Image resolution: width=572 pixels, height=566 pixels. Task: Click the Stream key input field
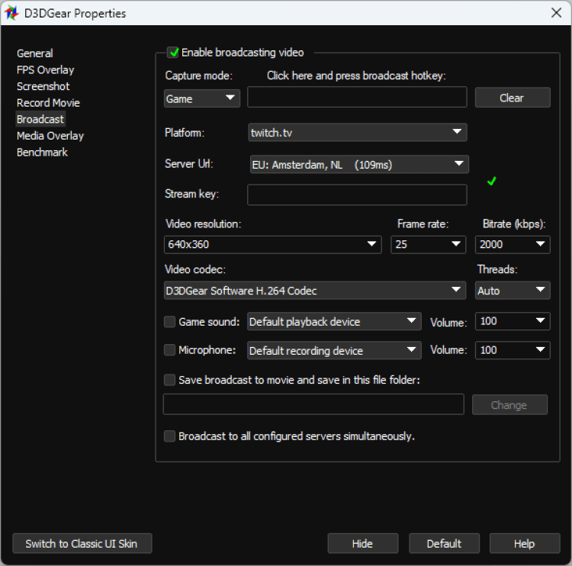pyautogui.click(x=357, y=195)
